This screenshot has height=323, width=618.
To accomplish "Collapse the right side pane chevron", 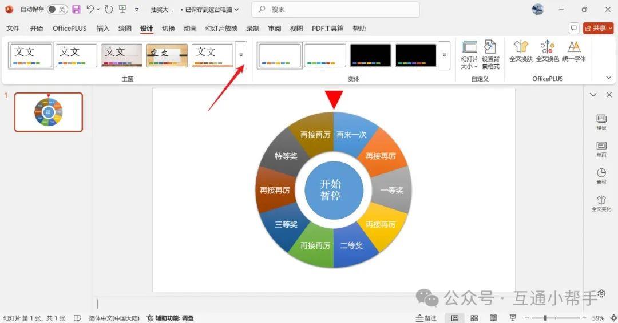I will pyautogui.click(x=593, y=95).
